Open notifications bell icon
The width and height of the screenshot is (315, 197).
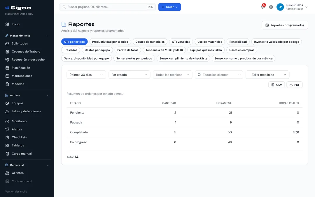(262, 7)
